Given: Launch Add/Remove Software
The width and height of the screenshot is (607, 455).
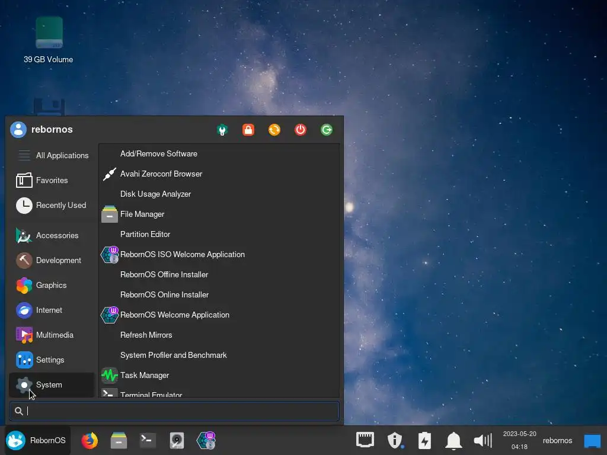Looking at the screenshot, I should coord(219,154).
